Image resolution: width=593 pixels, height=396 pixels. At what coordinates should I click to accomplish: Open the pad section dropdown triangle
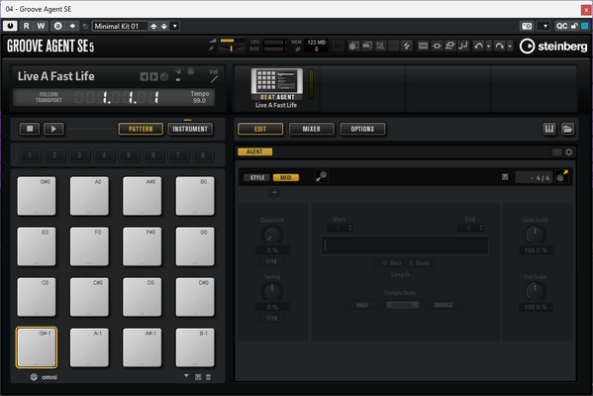click(x=186, y=376)
